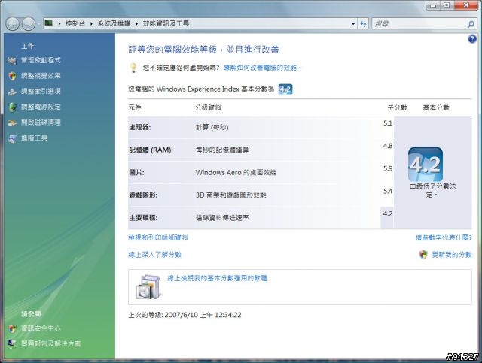Select the 記憶體 (RAM) row label
The height and width of the screenshot is (363, 482).
[151, 150]
